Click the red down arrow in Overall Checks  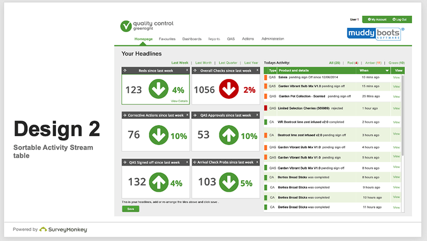[230, 90]
